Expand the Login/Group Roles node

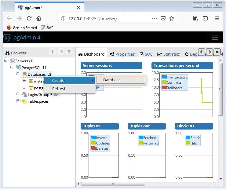[18, 94]
